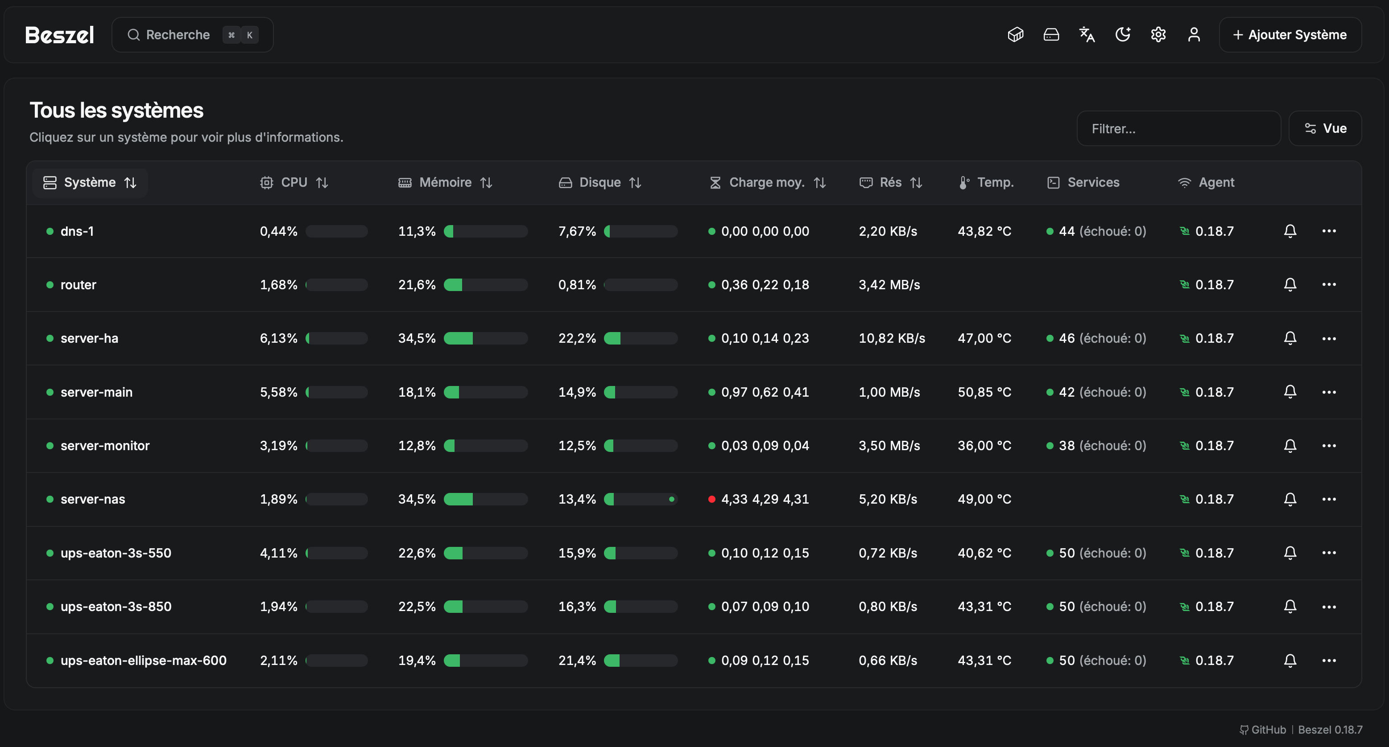This screenshot has width=1389, height=747.
Task: Open the Vue options dropdown
Action: click(x=1325, y=128)
